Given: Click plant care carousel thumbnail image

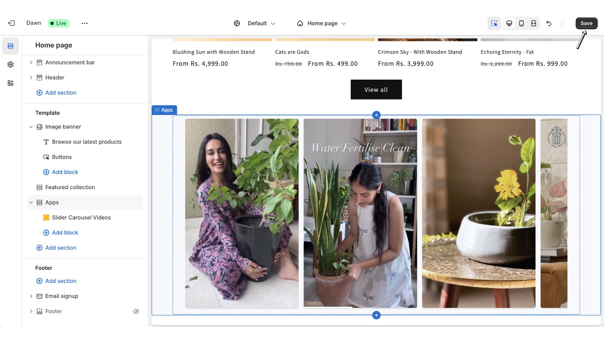Looking at the screenshot, I should [x=360, y=213].
